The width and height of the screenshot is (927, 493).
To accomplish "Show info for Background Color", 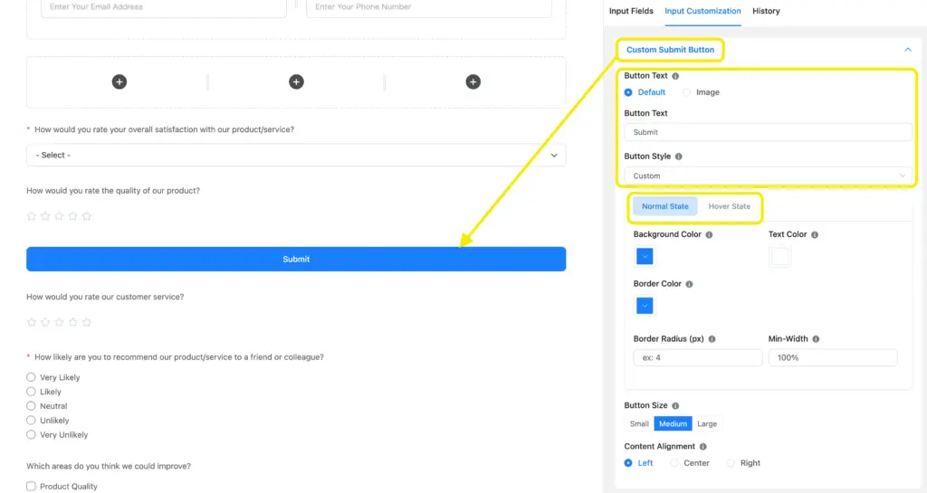I will [x=709, y=235].
